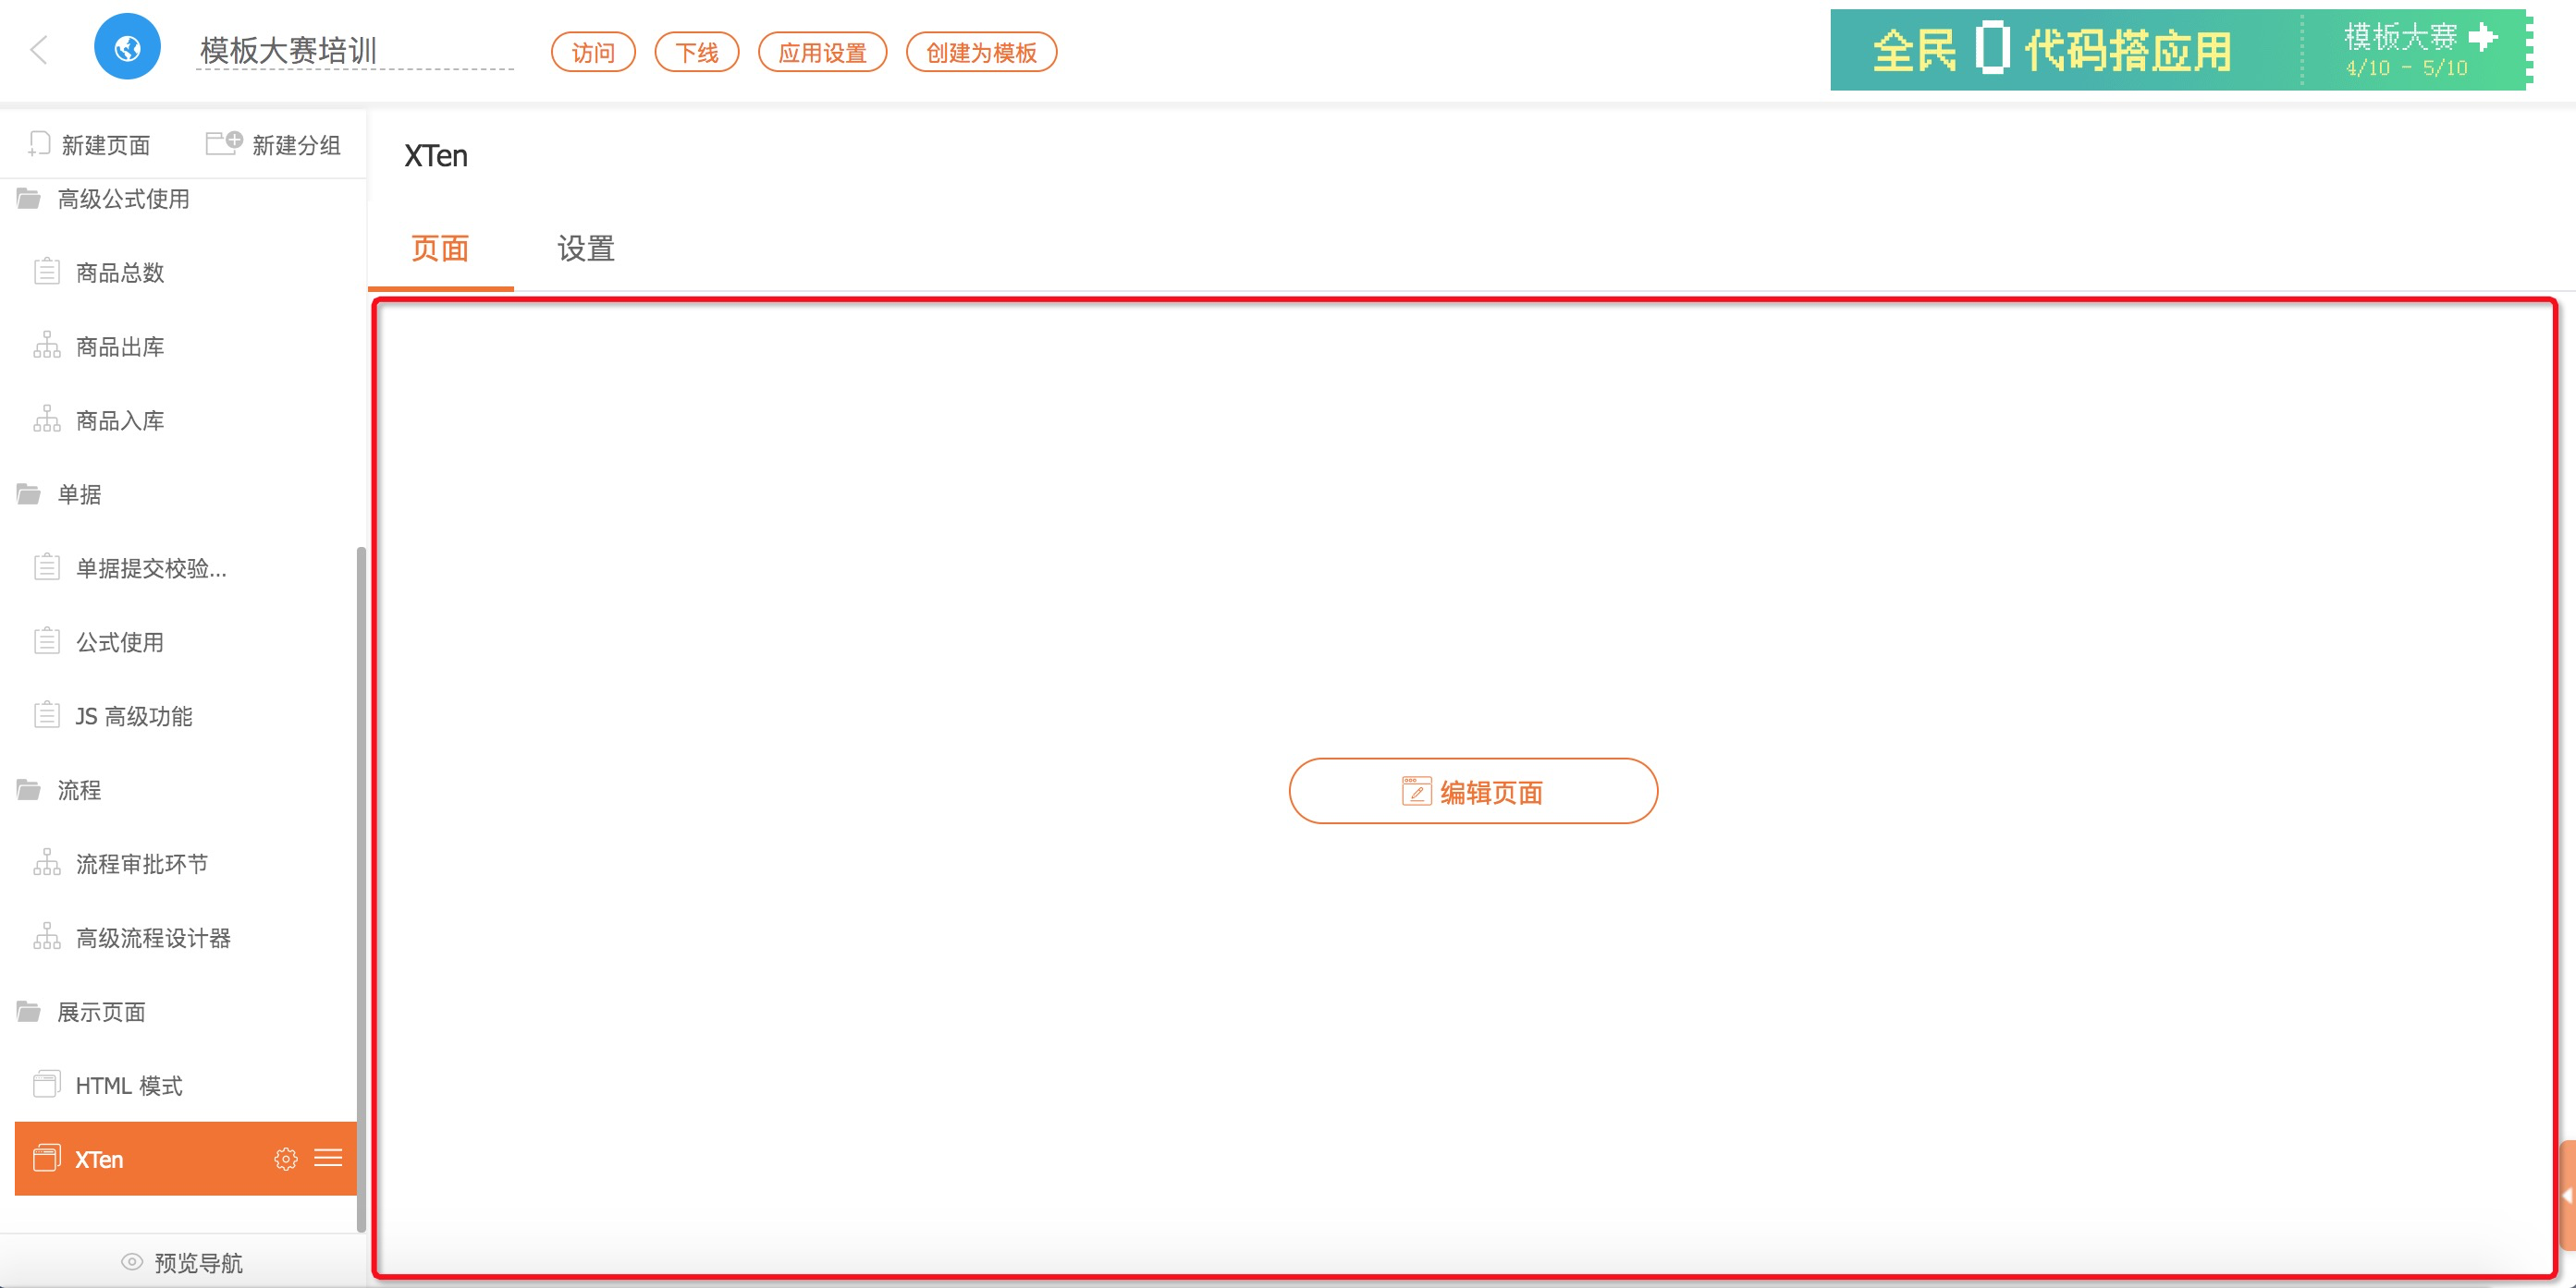This screenshot has height=1288, width=2576.
Task: Select the 页面 tab
Action: (440, 249)
